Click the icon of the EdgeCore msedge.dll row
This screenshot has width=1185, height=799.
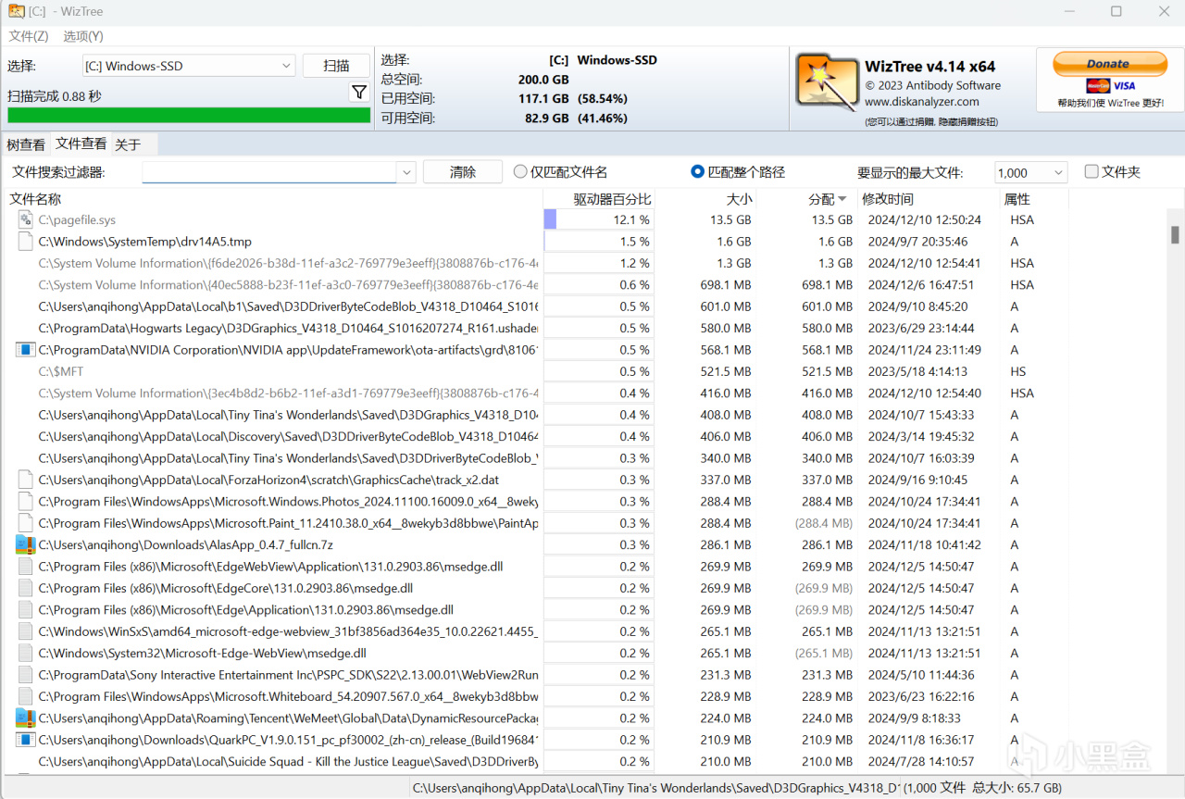26,588
